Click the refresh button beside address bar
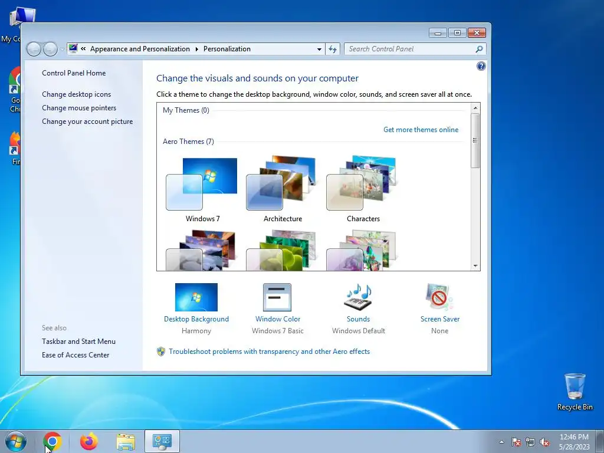Screen dimensions: 604x453 [x=333, y=49]
